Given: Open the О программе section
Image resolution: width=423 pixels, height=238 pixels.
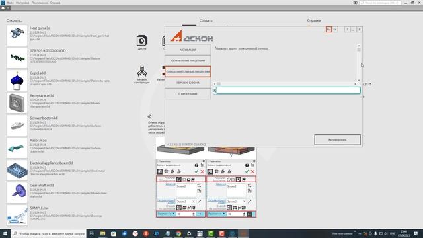Looking at the screenshot, I should coord(188,94).
